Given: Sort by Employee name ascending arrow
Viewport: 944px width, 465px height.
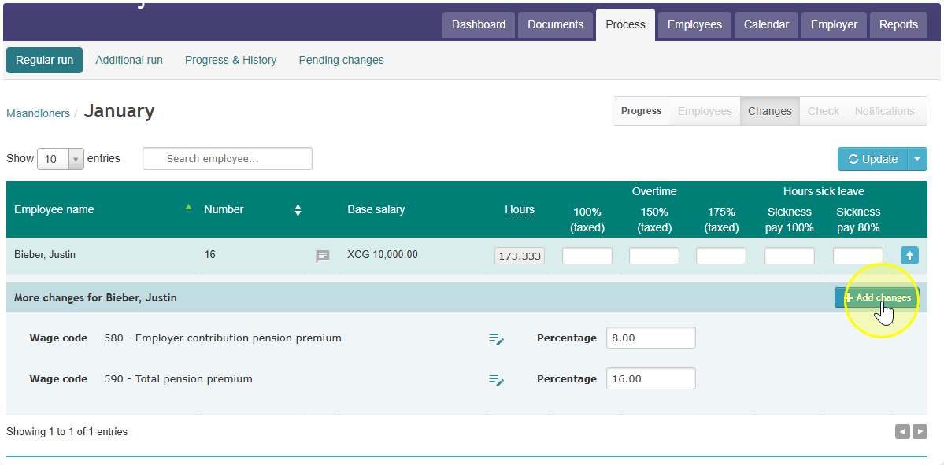Looking at the screenshot, I should pos(188,207).
